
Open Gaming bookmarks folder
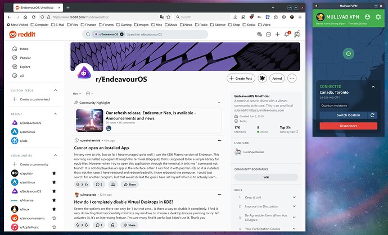point(124,25)
